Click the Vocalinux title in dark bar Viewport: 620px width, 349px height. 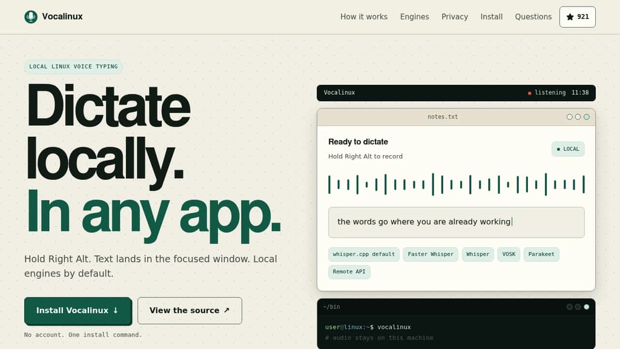pyautogui.click(x=339, y=93)
